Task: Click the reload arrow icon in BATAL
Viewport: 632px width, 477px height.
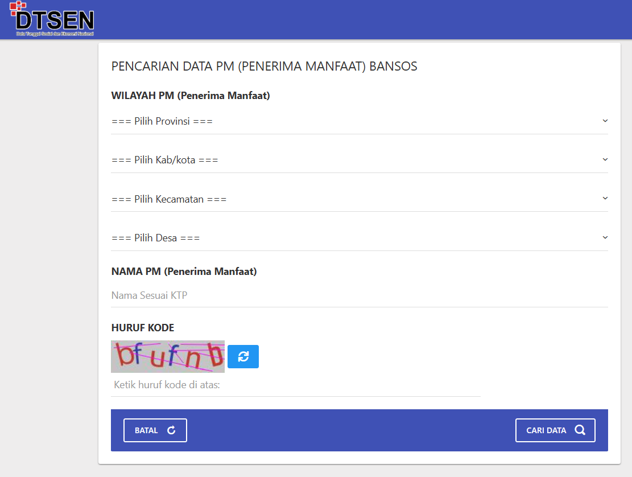Action: click(x=171, y=430)
